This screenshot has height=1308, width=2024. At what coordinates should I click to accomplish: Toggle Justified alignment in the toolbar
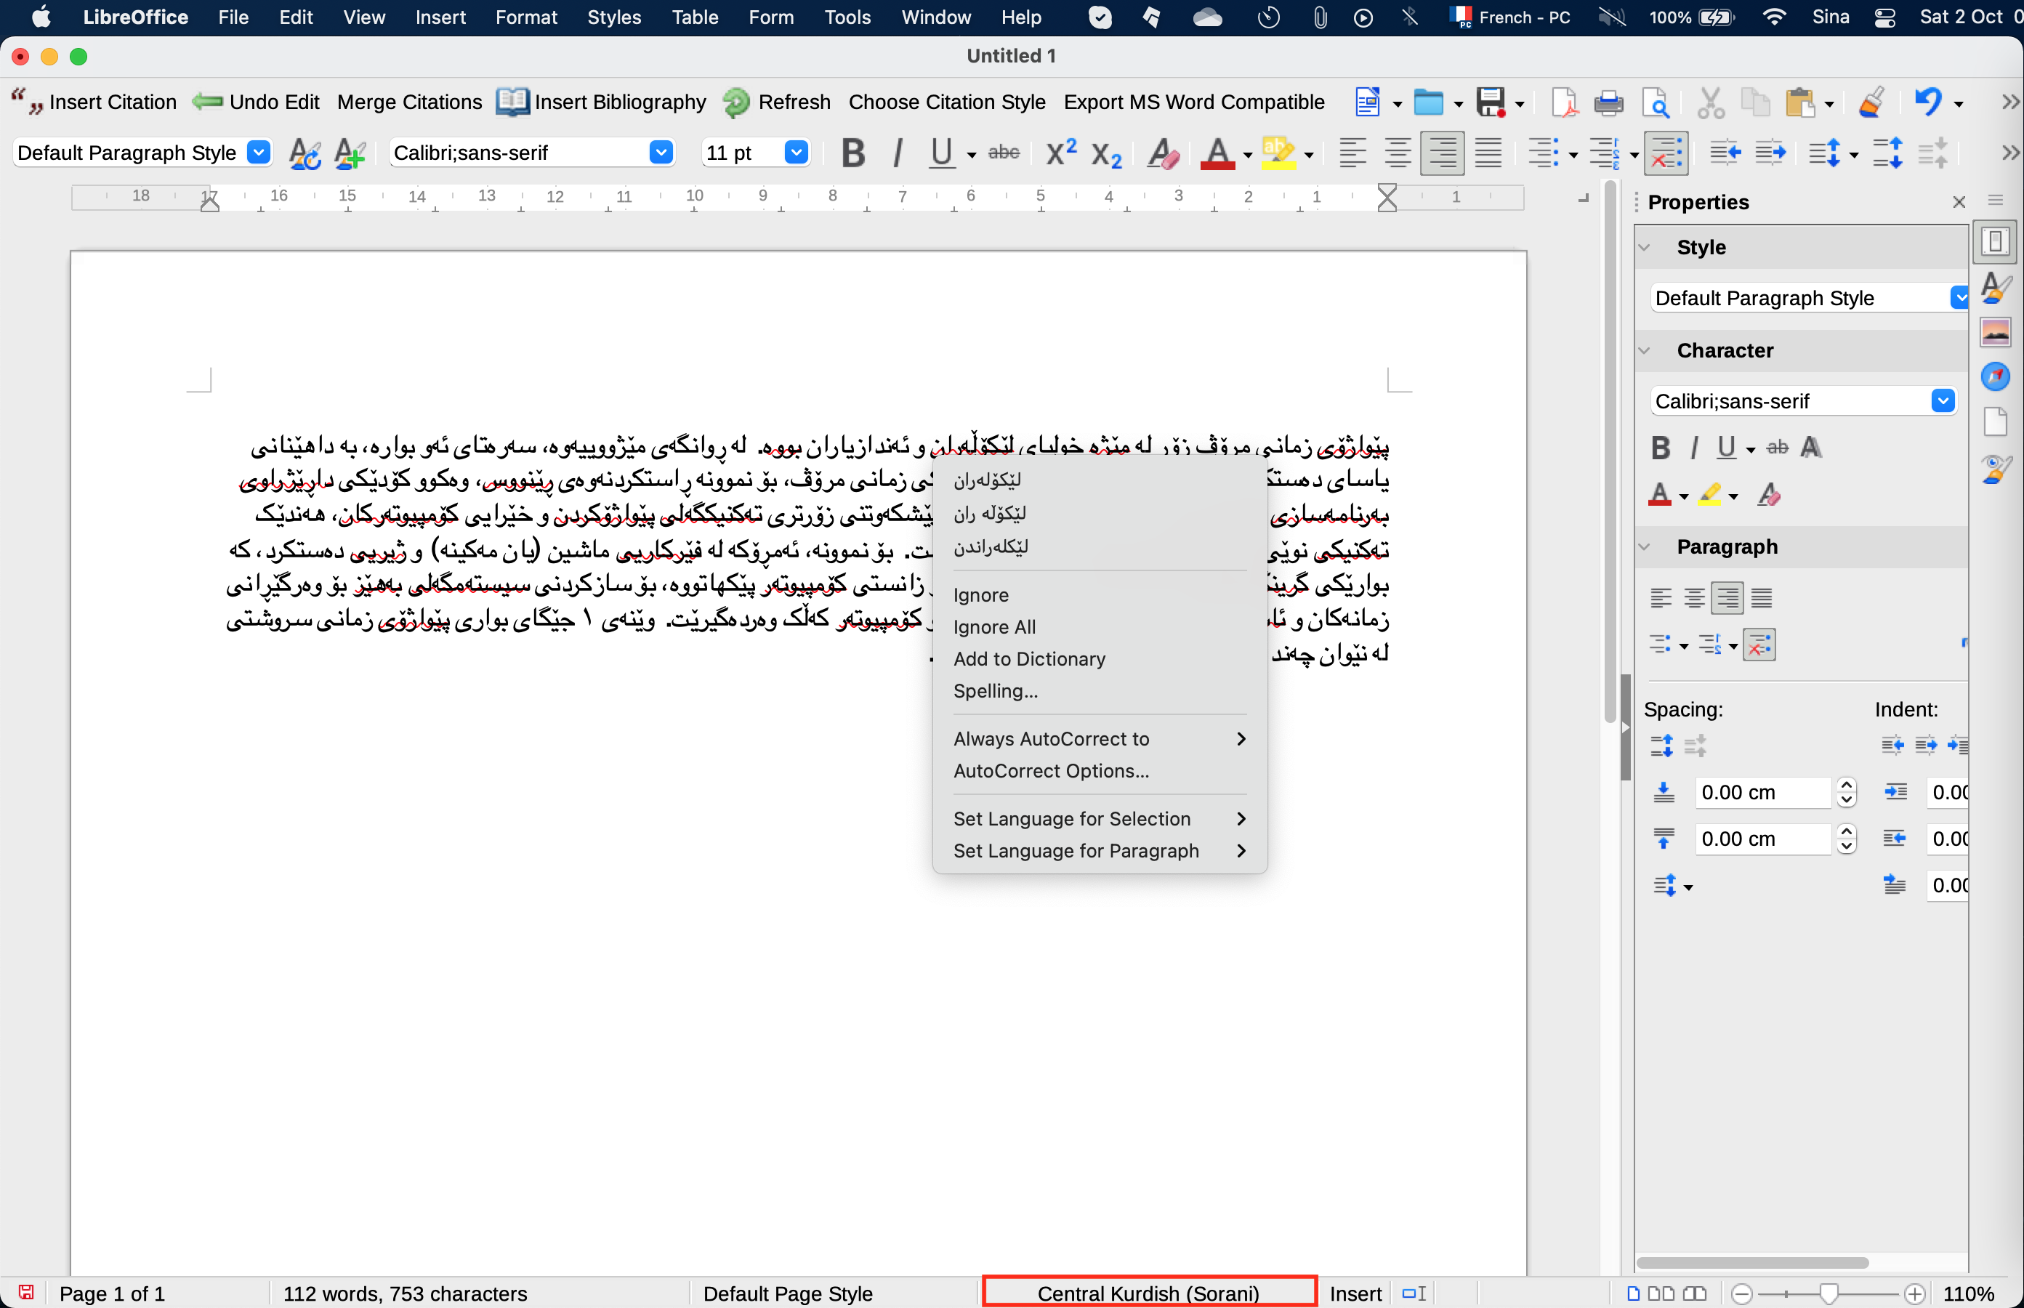tap(1487, 153)
